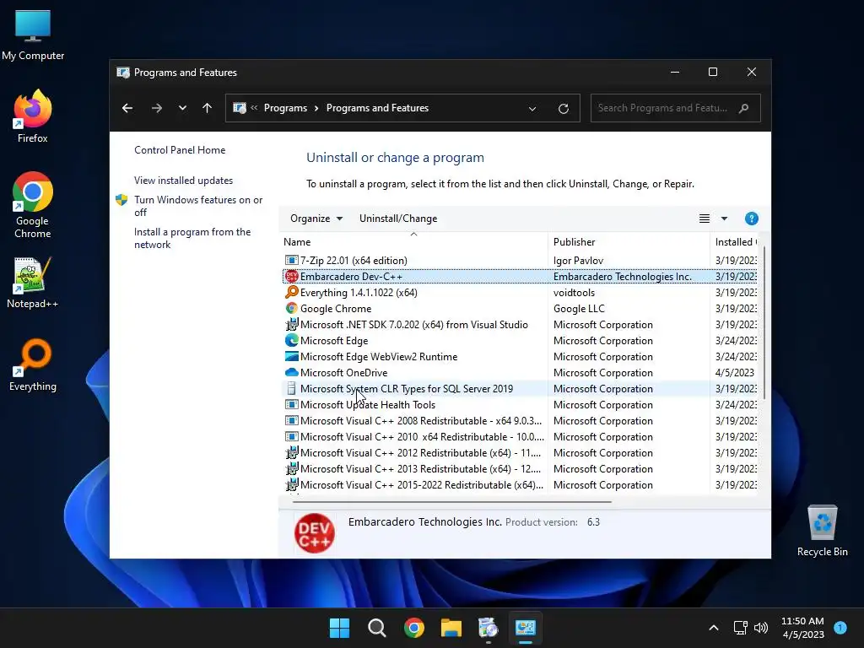Click the Edge WebView2 Runtime row icon

(291, 356)
